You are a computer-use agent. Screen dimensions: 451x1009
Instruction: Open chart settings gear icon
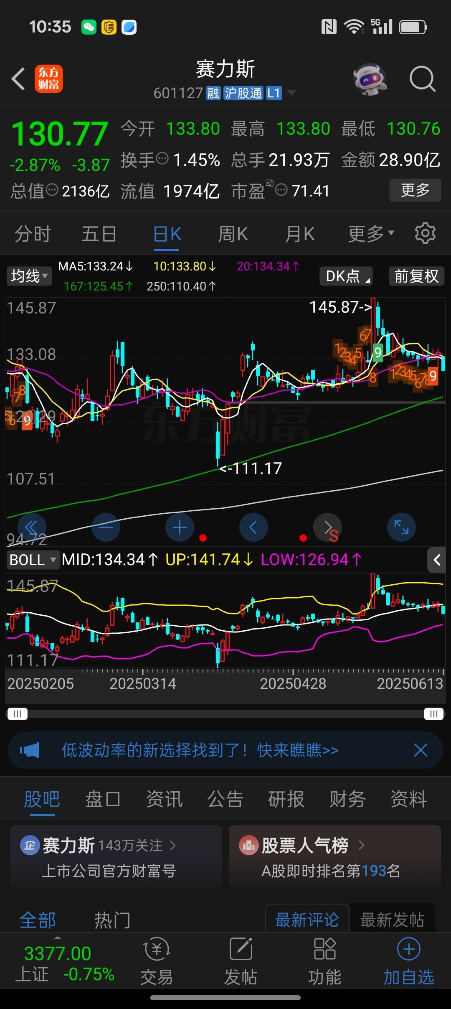[425, 233]
